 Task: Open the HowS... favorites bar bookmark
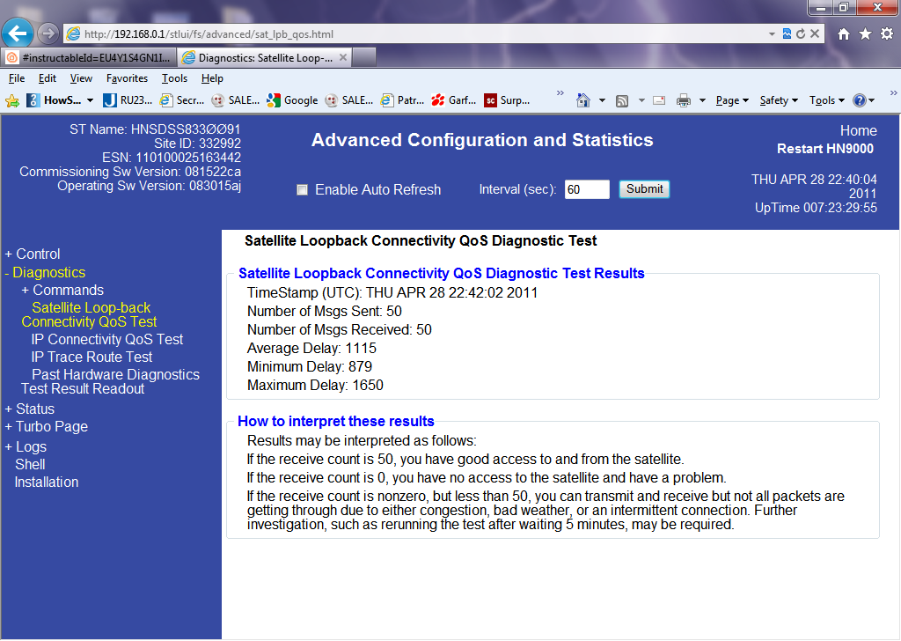pos(54,100)
